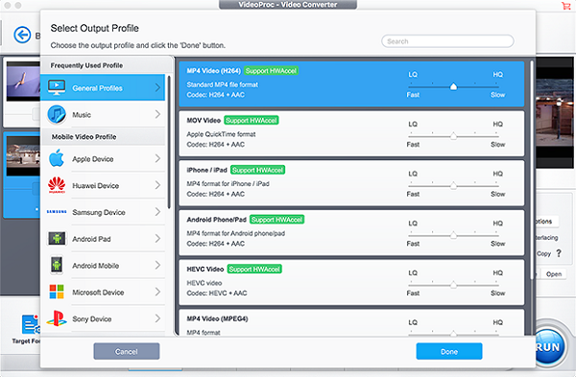Click the blue back arrow icon
576x377 pixels.
point(22,35)
